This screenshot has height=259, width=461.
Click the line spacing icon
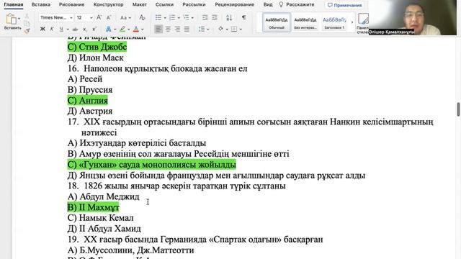point(202,29)
